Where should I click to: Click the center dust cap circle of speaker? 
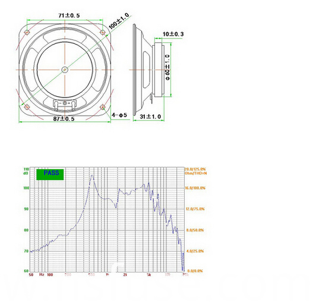[x=65, y=70]
